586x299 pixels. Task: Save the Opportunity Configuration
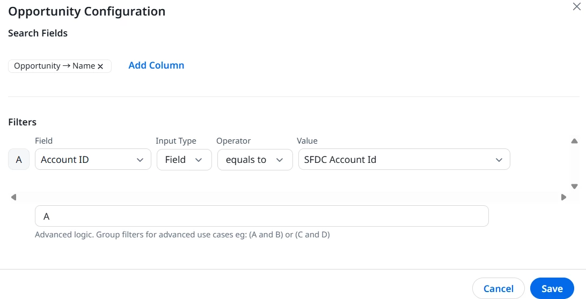[x=552, y=288]
